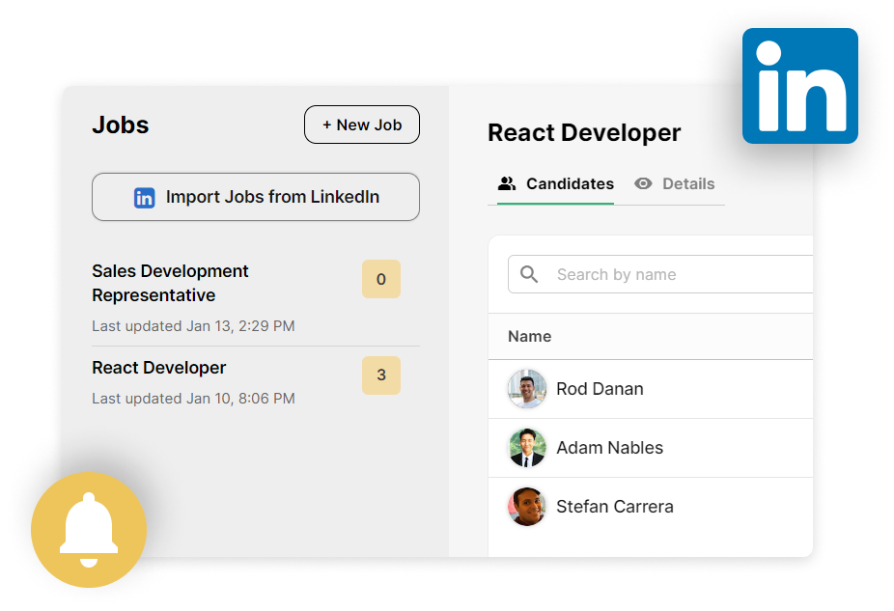Click the 0 candidate count badge
The width and height of the screenshot is (894, 611).
point(380,279)
